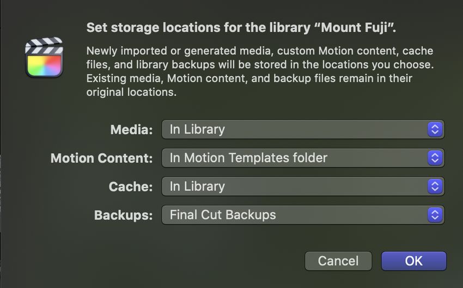
Task: Click the "In Library" text in the Cache row
Action: 197,187
